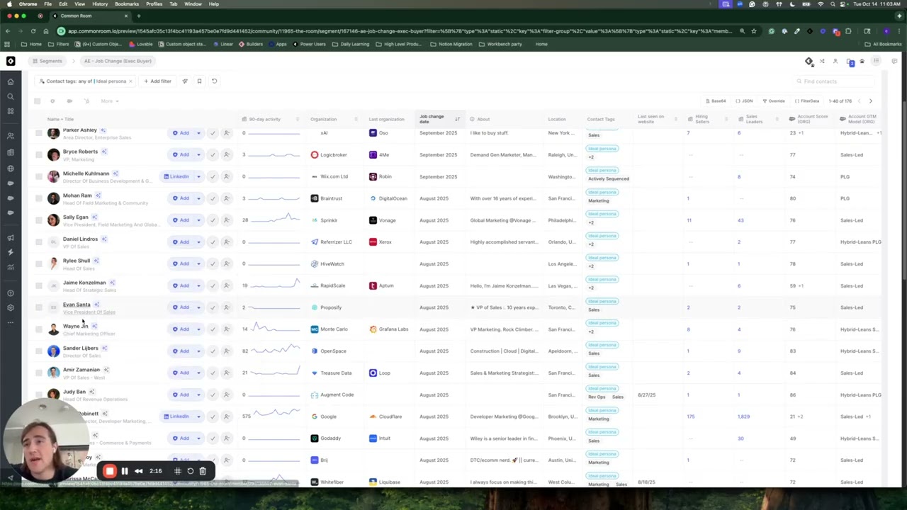The width and height of the screenshot is (907, 510).
Task: Select the checkbox for Mohan Ram
Action: (x=39, y=198)
